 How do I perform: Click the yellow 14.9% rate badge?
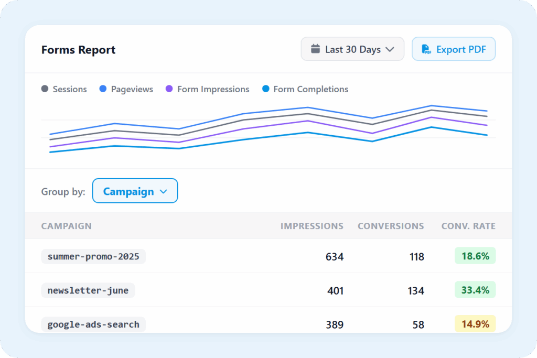click(475, 324)
